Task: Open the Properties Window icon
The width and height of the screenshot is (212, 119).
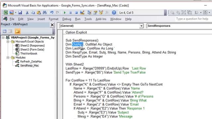Action: pos(95,13)
